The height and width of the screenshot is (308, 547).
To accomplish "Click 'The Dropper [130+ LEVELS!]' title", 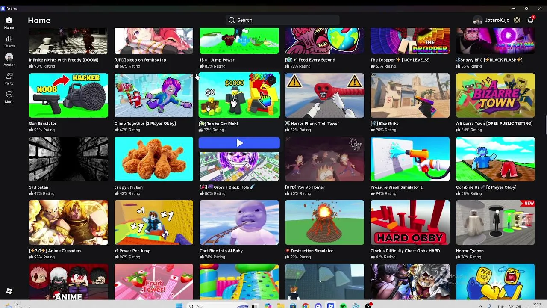I will (400, 60).
